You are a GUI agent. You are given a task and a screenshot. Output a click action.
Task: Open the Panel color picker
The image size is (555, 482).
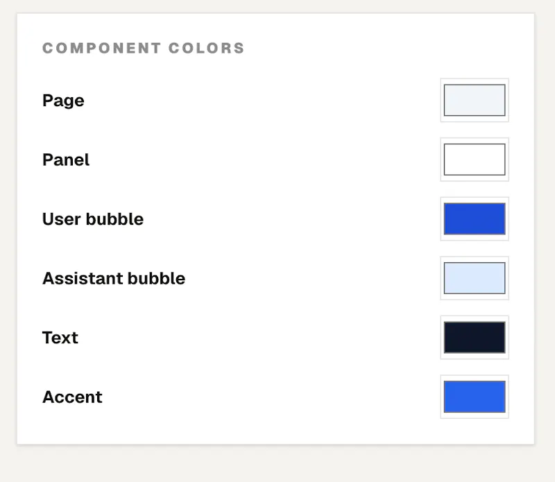coord(475,160)
